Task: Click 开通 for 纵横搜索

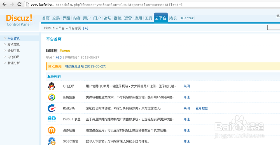Action: [x=186, y=97]
